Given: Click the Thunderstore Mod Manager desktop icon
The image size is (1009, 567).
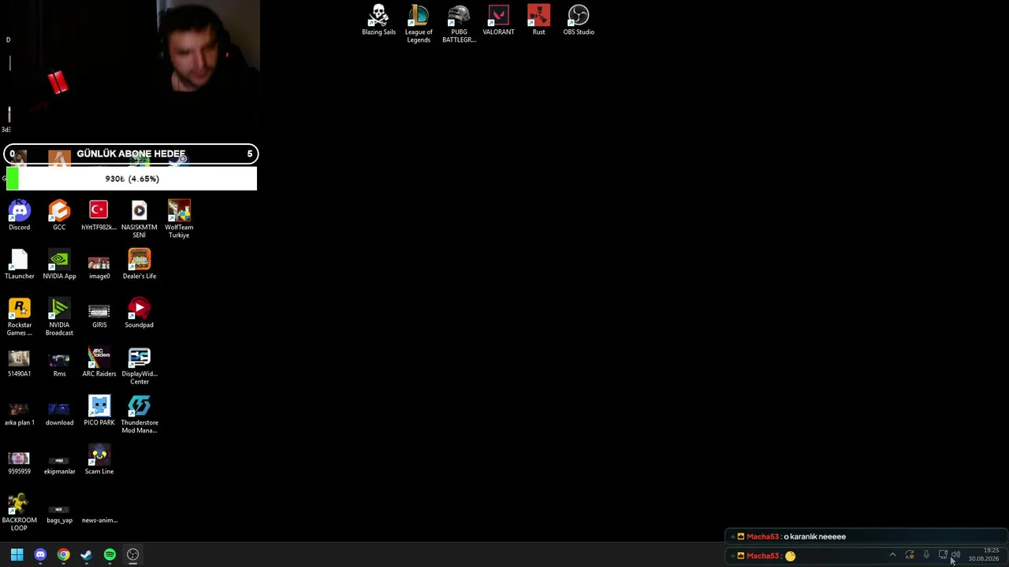Looking at the screenshot, I should tap(139, 415).
